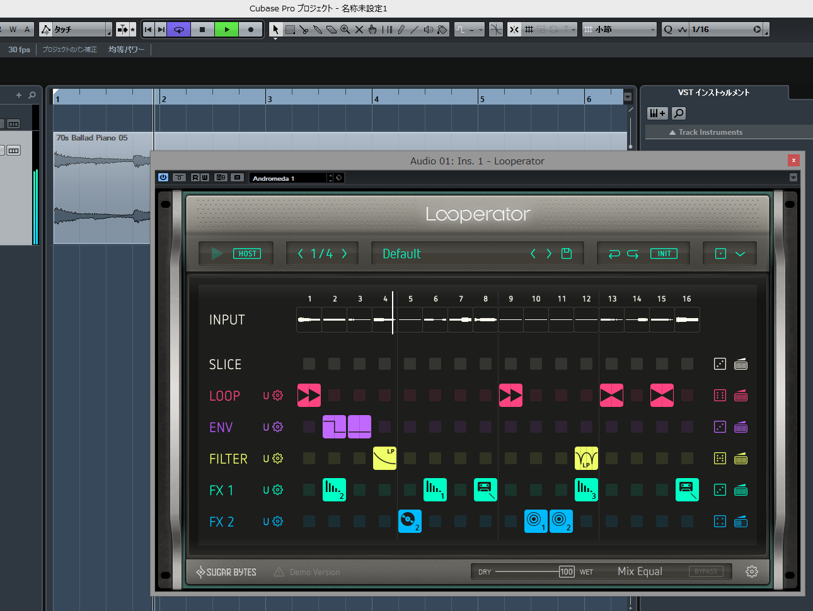Stop Cubase transport playback
This screenshot has height=611, width=813.
click(x=202, y=29)
